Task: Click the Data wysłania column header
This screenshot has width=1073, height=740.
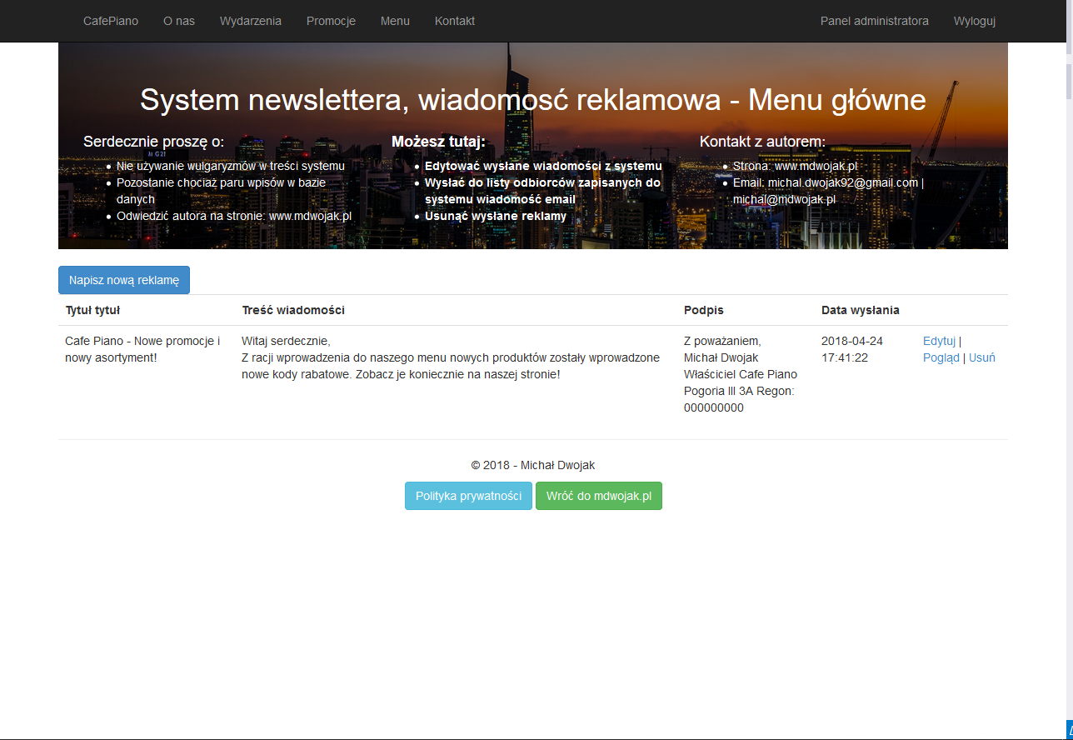Action: [x=861, y=310]
